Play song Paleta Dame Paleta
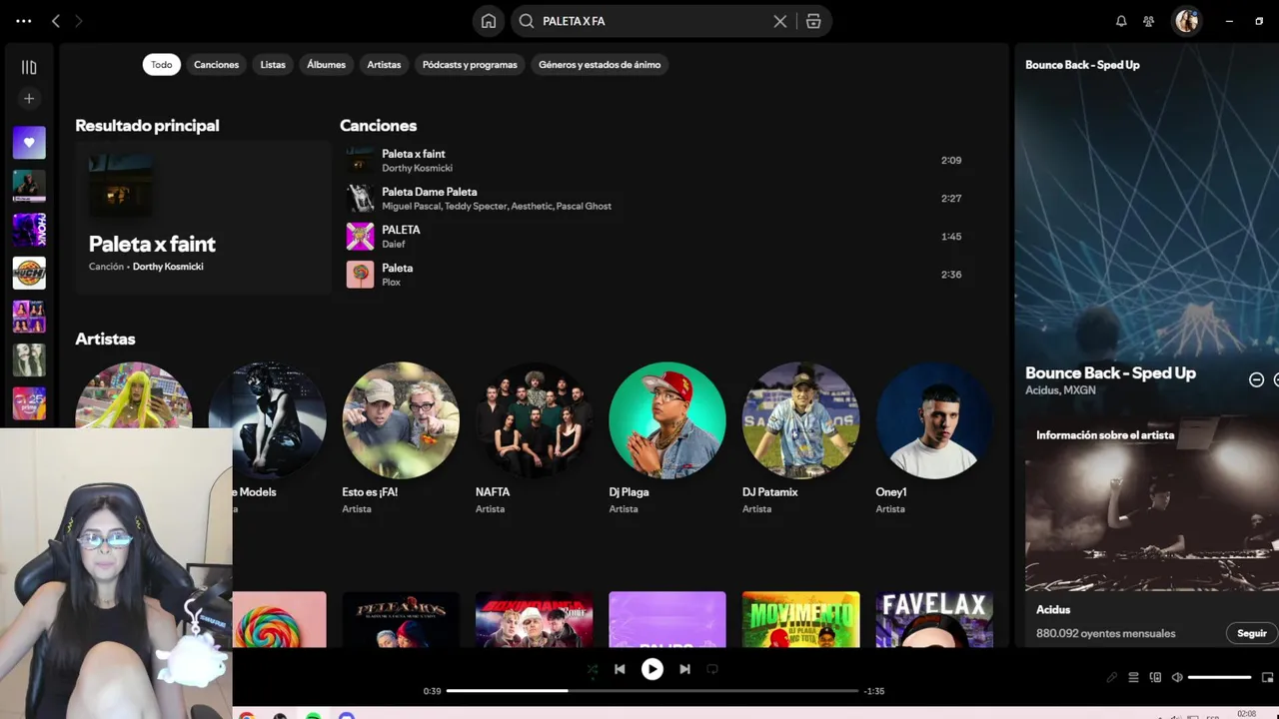 654,198
